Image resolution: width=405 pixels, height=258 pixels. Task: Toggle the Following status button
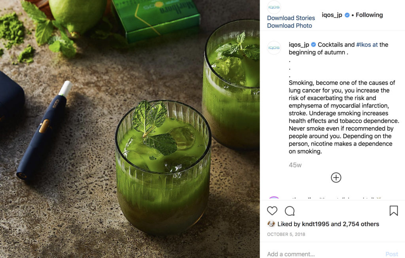click(x=369, y=15)
